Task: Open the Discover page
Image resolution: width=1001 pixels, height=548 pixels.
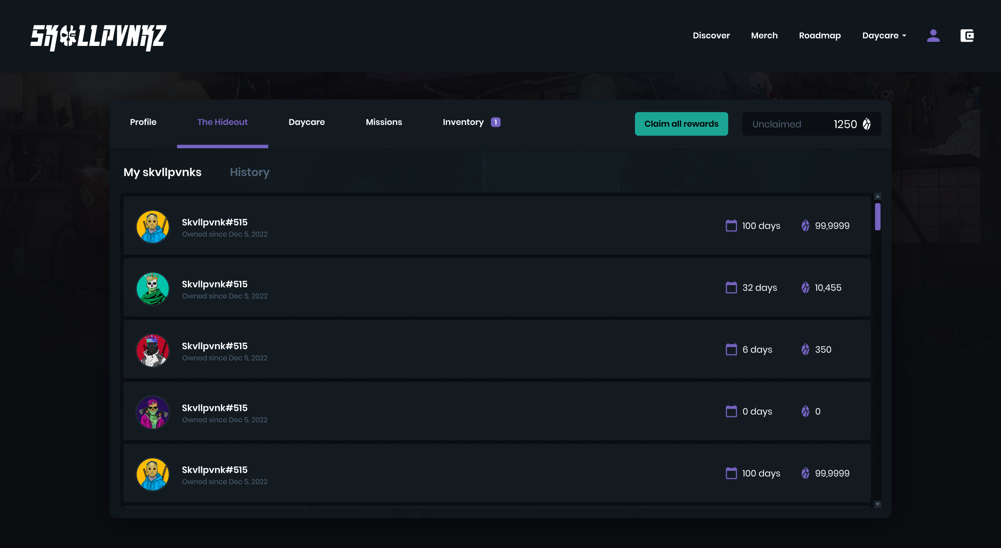Action: click(x=711, y=35)
